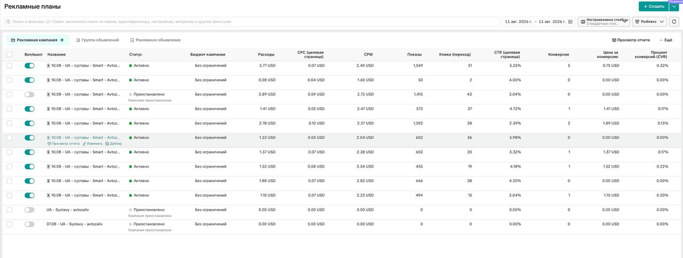Click the Создать button
Viewport: 683px width, 258px height.
[x=653, y=6]
